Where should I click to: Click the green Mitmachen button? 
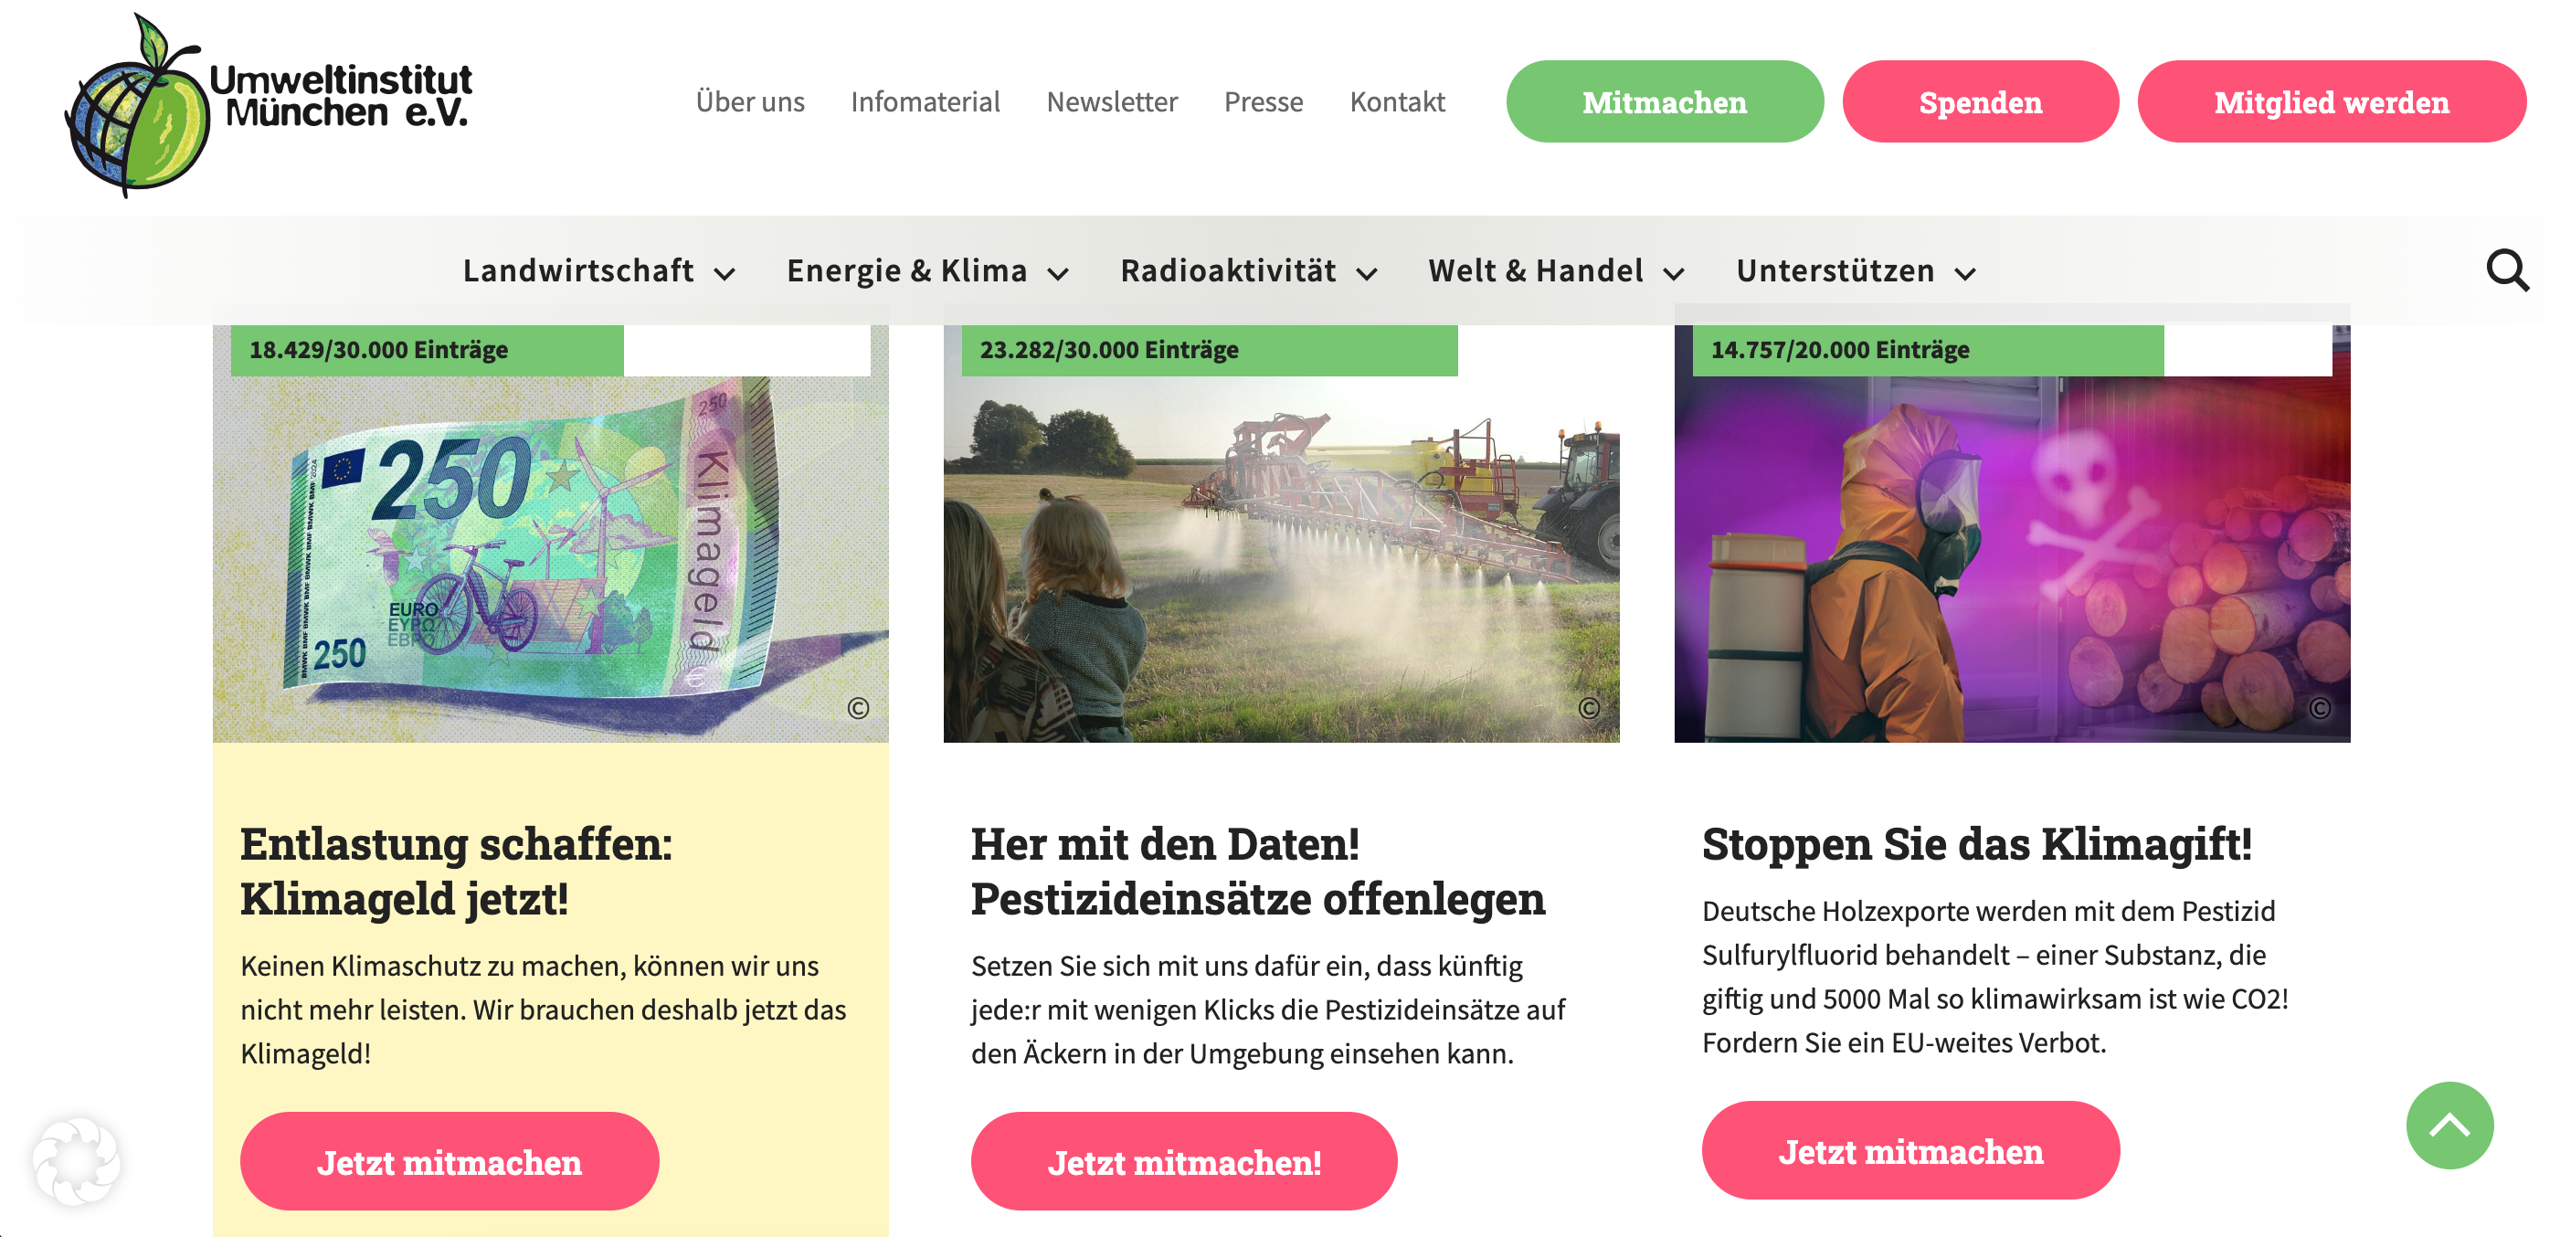click(1664, 101)
